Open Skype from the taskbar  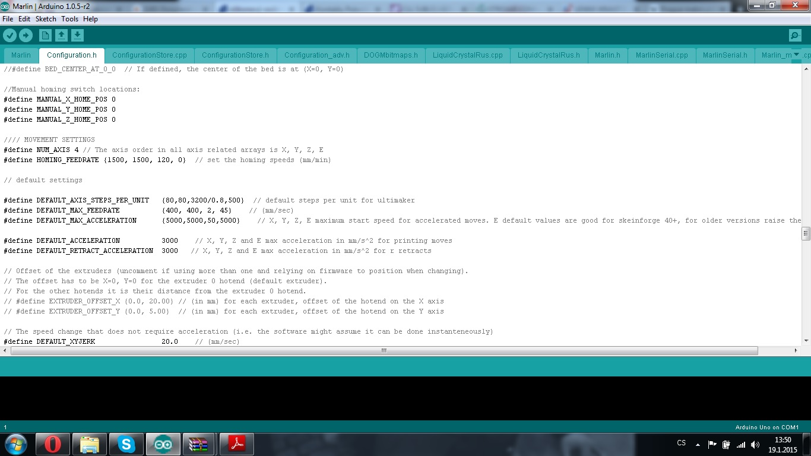126,444
